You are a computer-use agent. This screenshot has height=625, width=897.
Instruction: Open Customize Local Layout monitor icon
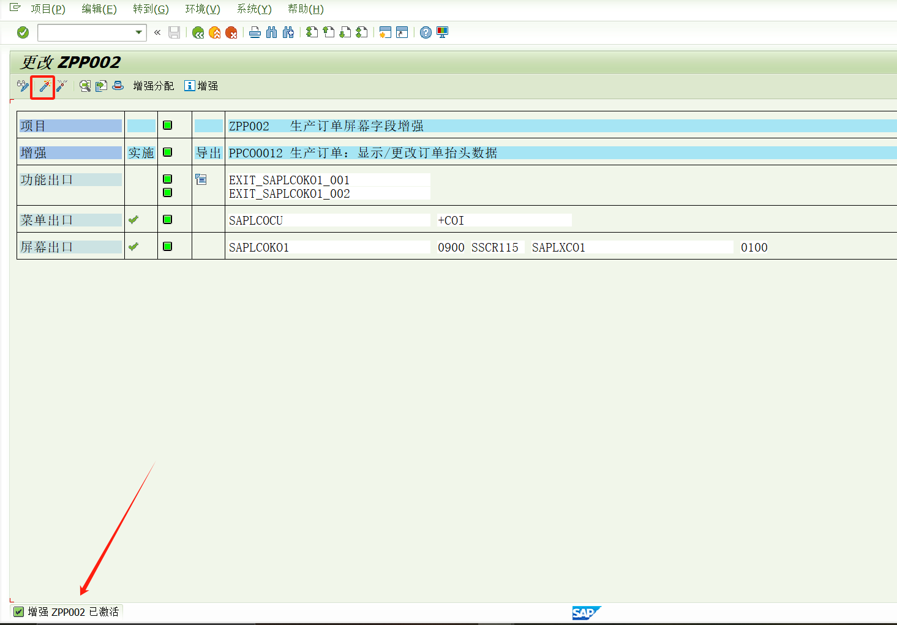click(442, 32)
